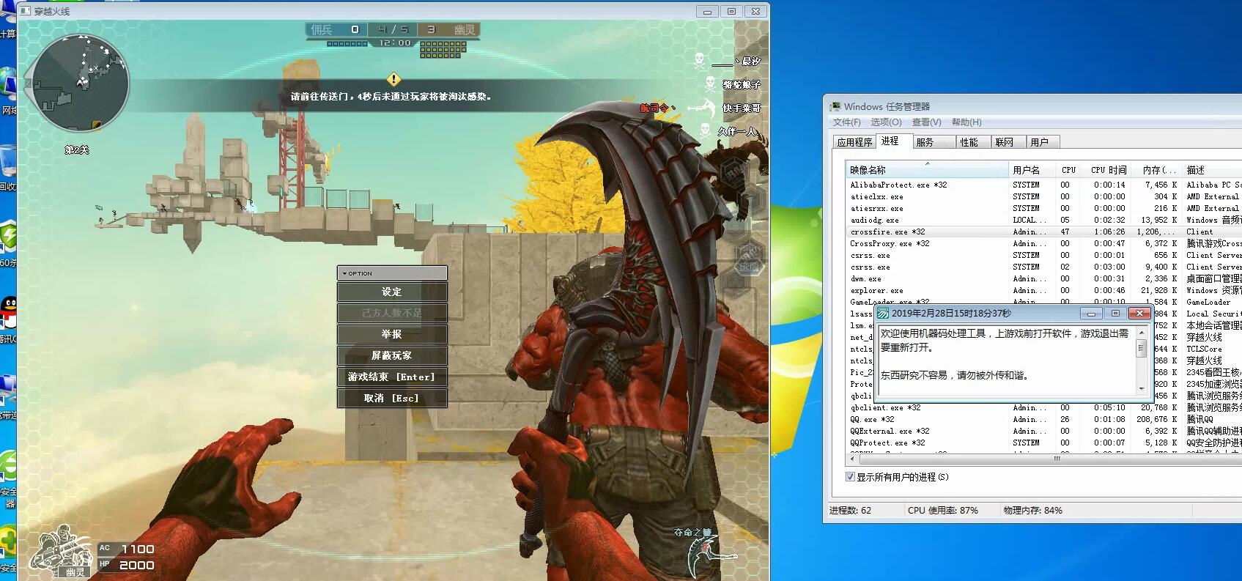Screen dimensions: 1242x581
Task: Click the circular minimap radar in game
Action: point(80,82)
